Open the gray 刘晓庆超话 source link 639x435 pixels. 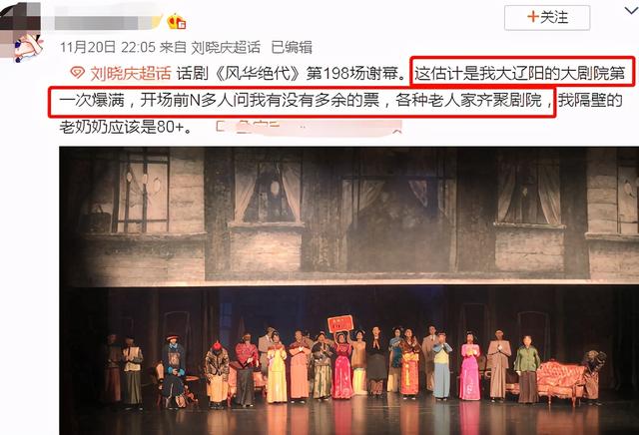point(226,47)
